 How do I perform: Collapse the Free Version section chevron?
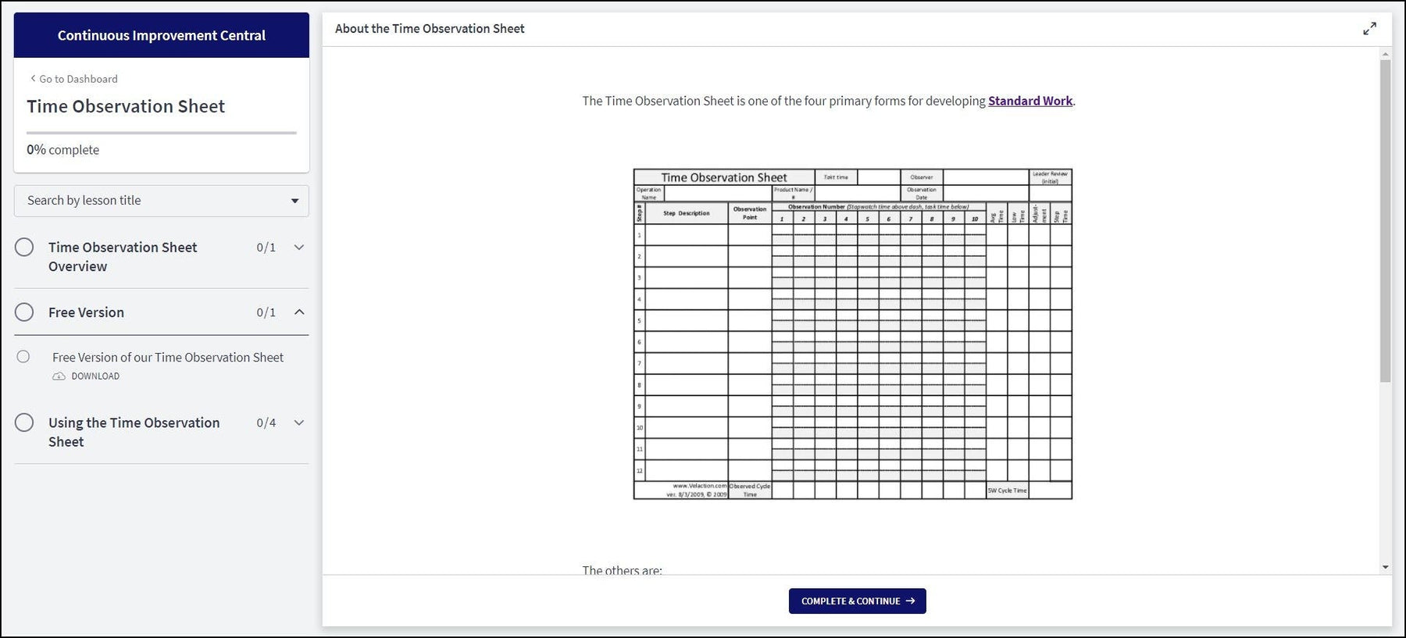click(x=298, y=312)
